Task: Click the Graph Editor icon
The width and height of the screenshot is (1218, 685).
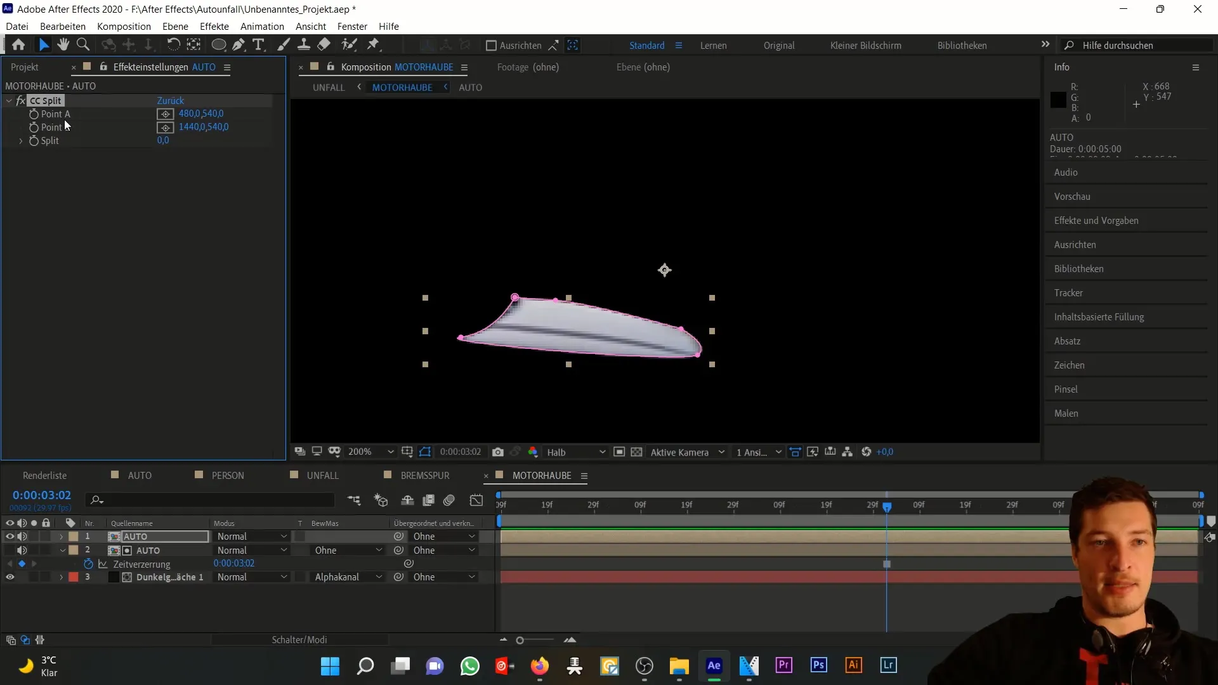Action: point(475,500)
